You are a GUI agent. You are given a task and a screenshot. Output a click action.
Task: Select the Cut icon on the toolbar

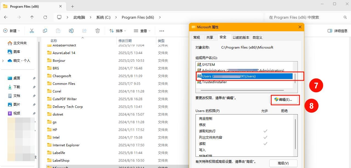32,31
